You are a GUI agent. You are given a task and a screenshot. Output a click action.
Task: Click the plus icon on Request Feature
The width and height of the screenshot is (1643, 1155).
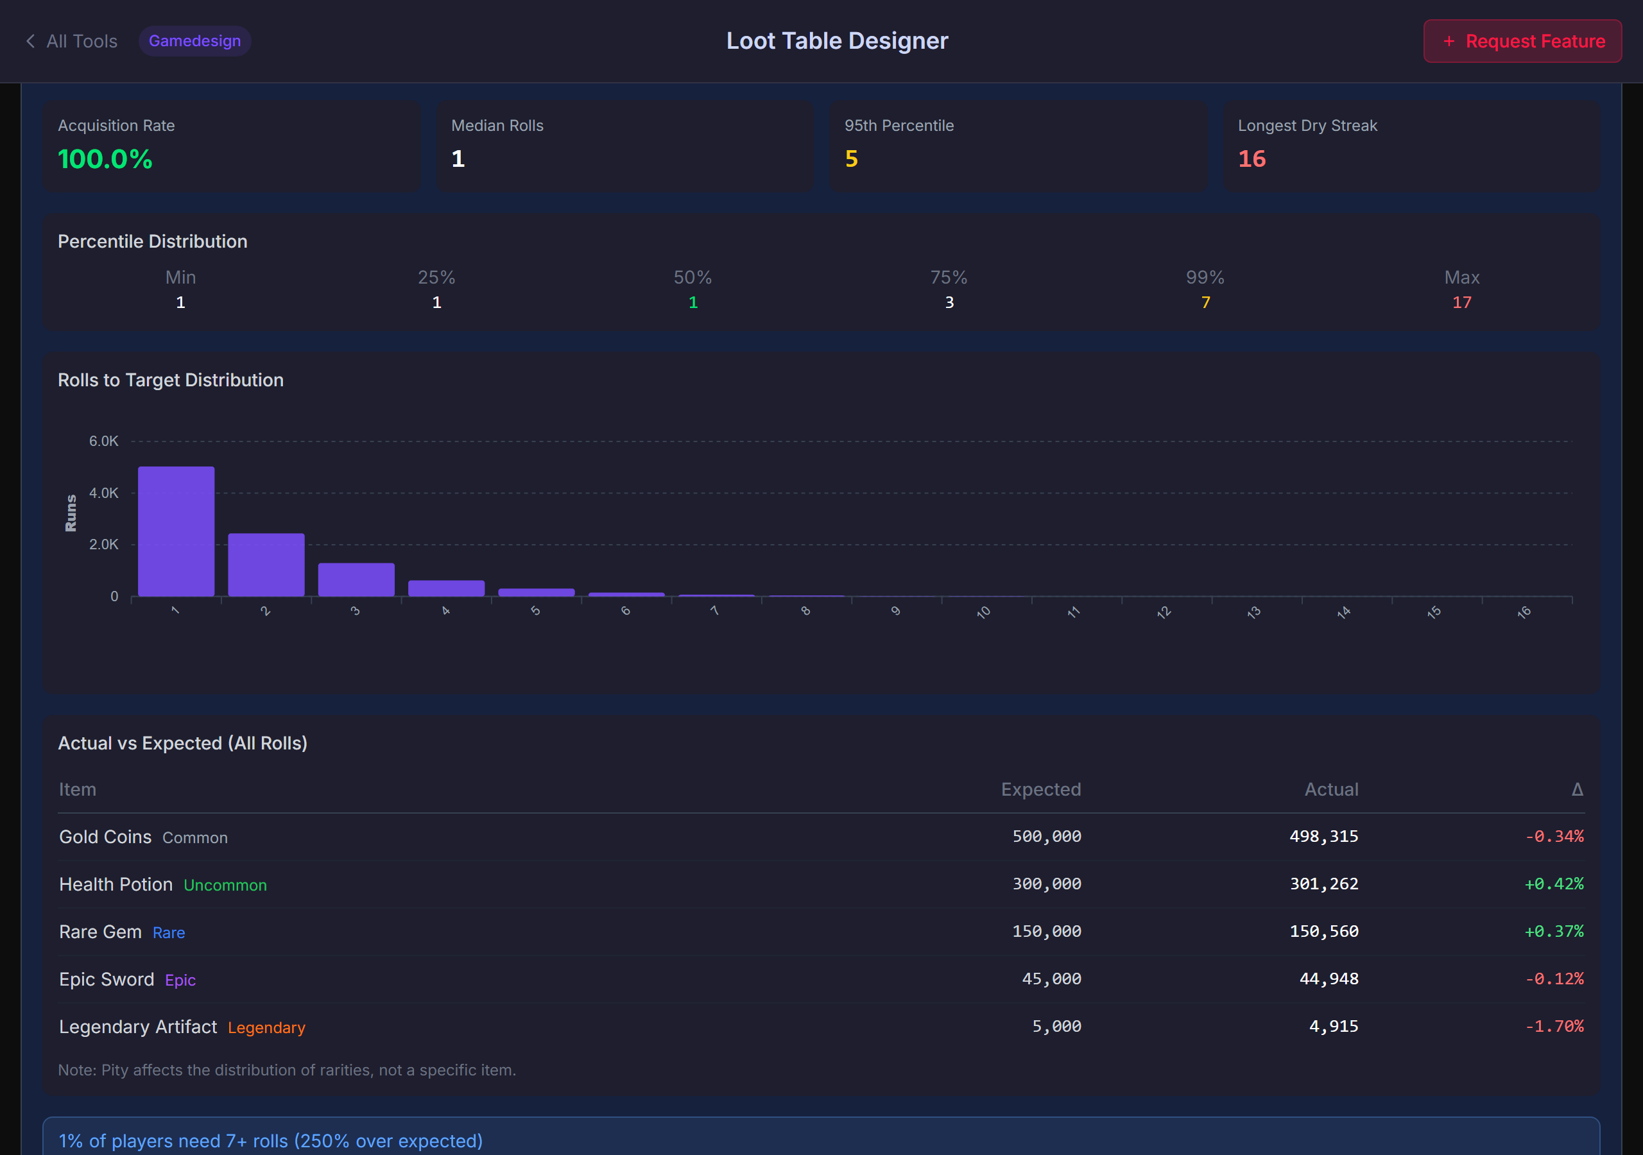click(x=1449, y=41)
